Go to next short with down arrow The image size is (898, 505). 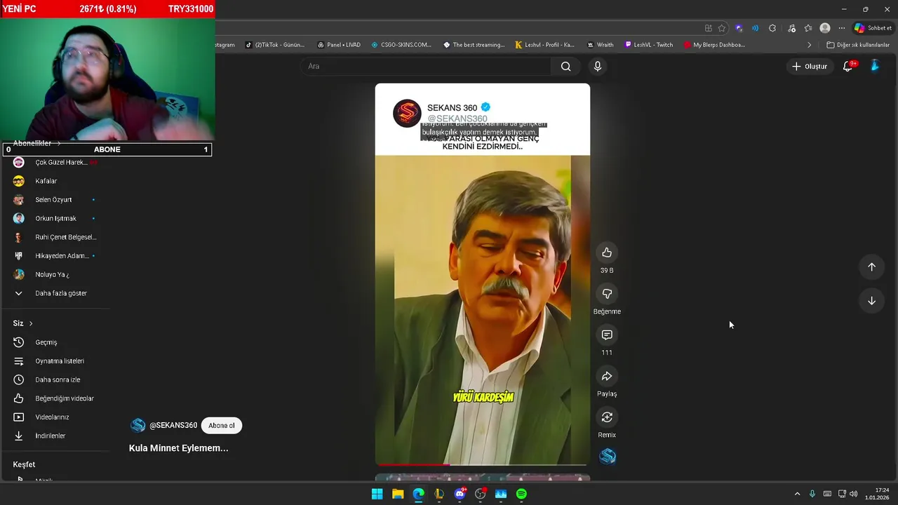(871, 301)
